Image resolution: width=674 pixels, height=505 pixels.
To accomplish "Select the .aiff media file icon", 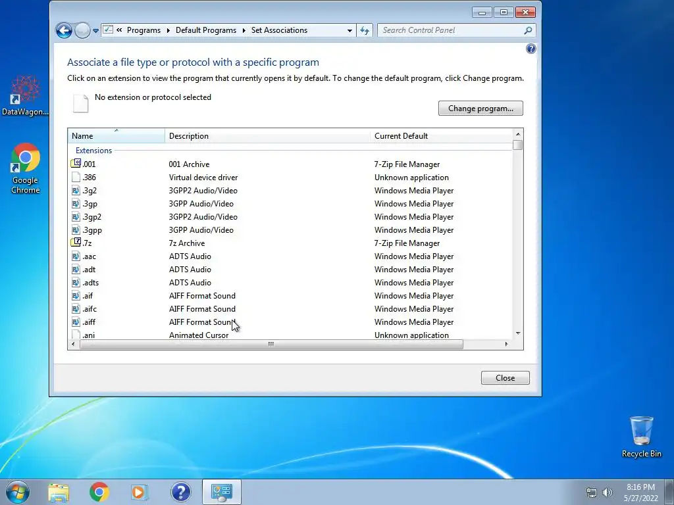I will pos(76,322).
